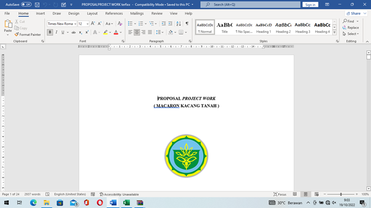Click the Increase Indent icon
The width and height of the screenshot is (371, 208).
point(170,23)
